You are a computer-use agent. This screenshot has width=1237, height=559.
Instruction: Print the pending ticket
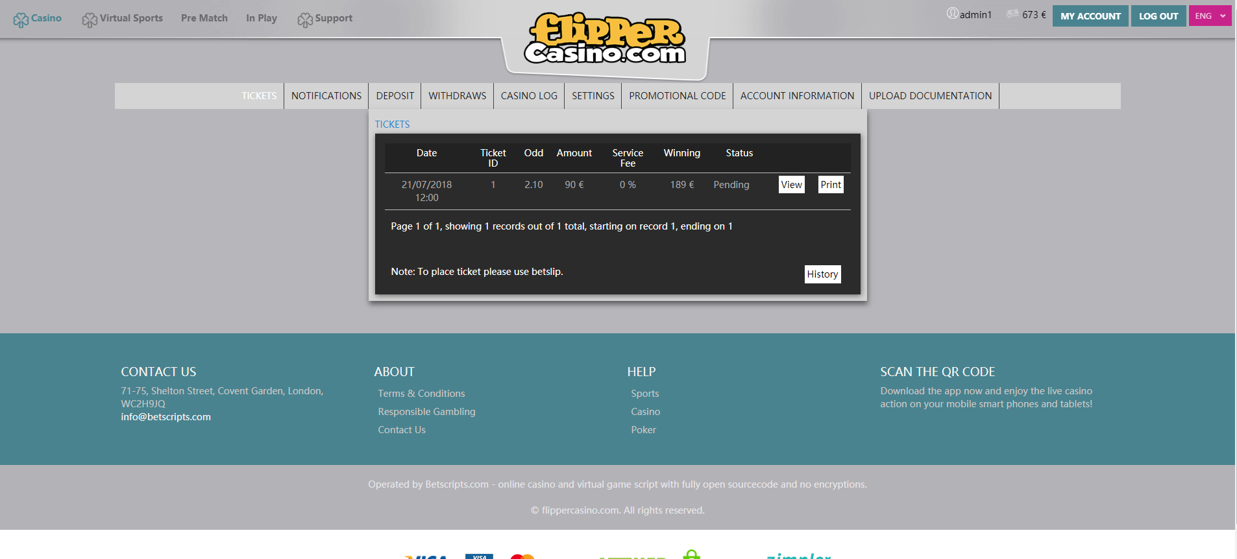tap(830, 185)
